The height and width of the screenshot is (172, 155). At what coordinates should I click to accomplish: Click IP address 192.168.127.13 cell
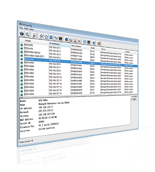tap(56, 87)
